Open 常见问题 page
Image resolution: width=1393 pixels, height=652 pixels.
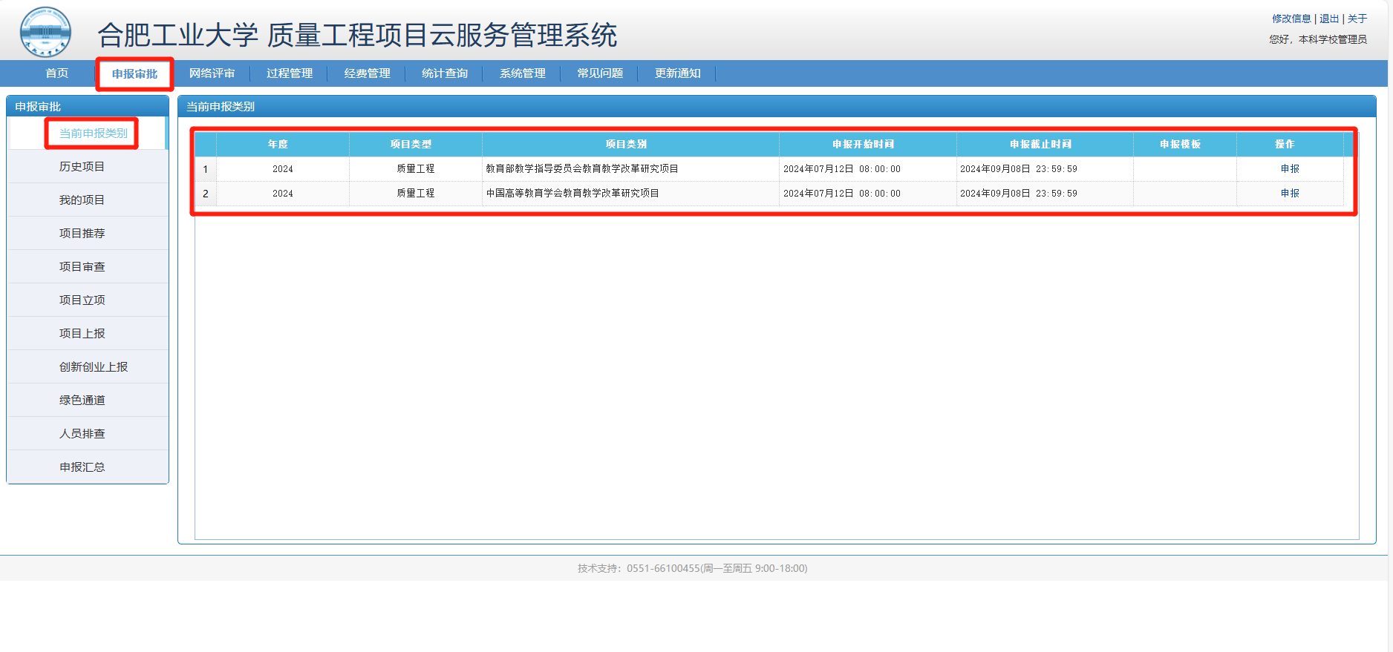(x=600, y=73)
